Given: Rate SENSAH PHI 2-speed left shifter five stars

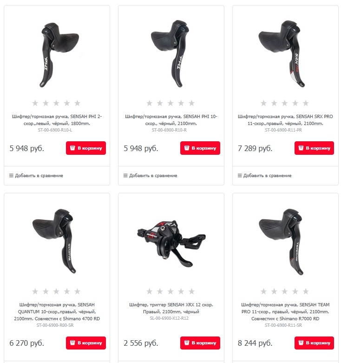Looking at the screenshot, I should click(77, 103).
